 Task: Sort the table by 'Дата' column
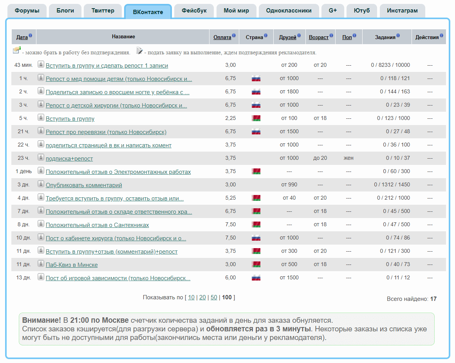22,38
